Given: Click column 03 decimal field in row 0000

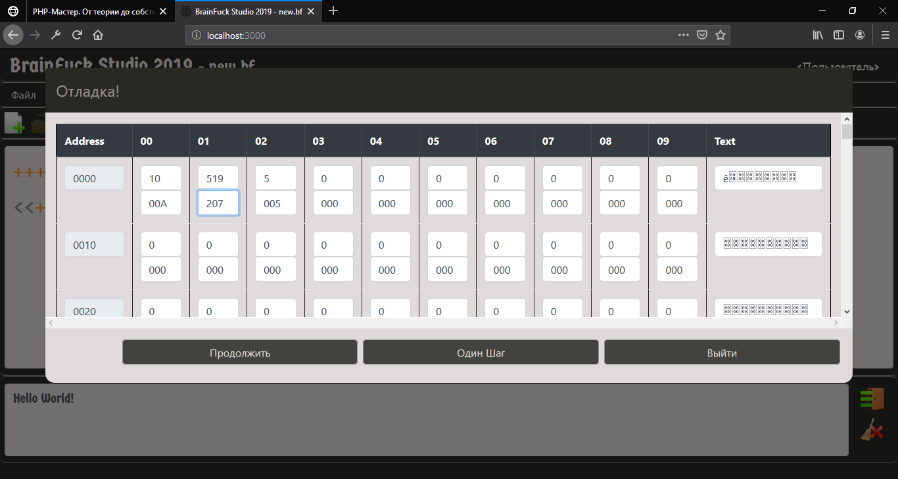Looking at the screenshot, I should coord(333,178).
